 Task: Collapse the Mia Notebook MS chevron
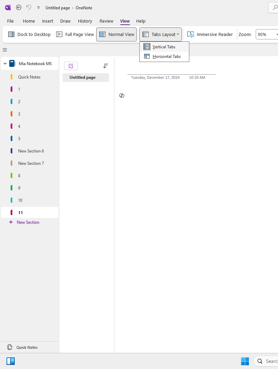pos(5,63)
